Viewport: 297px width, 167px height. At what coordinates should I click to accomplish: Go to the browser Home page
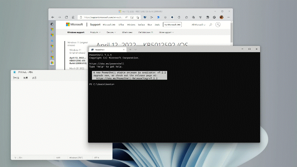(72, 17)
